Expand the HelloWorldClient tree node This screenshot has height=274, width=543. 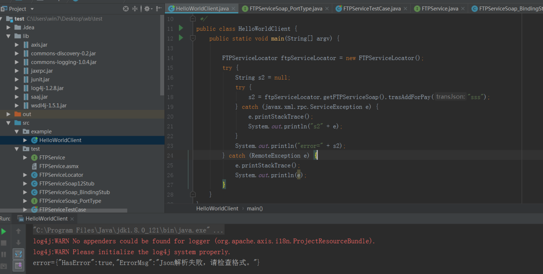pos(25,140)
